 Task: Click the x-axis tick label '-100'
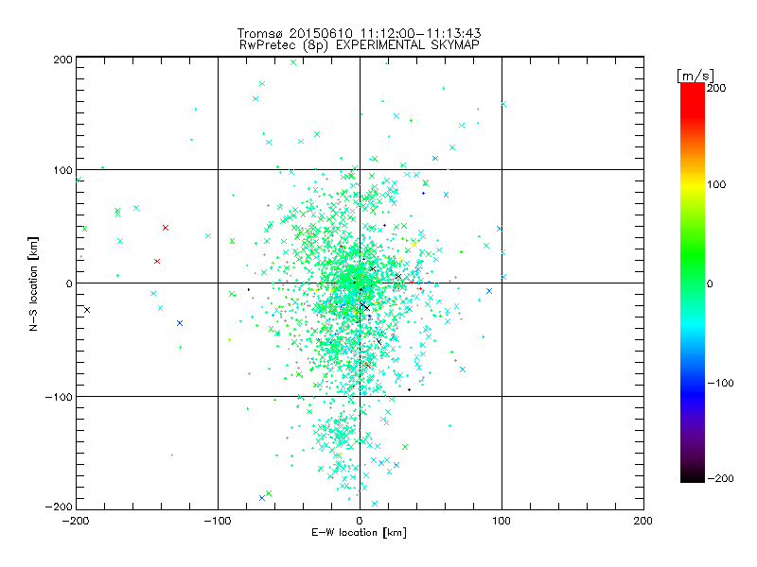click(218, 521)
